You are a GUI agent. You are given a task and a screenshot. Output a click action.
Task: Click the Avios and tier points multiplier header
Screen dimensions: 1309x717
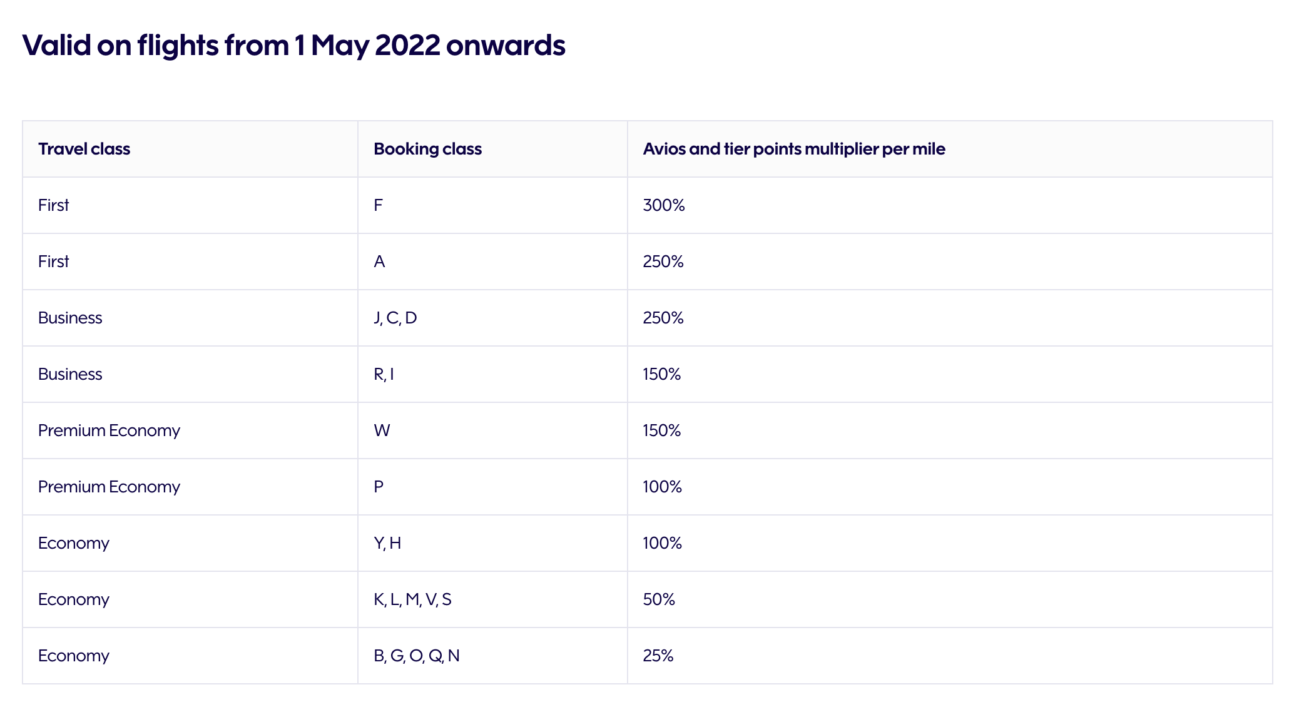tap(950, 149)
